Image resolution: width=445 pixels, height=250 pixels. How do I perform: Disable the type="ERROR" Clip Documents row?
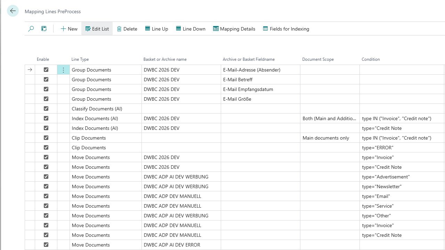point(46,148)
